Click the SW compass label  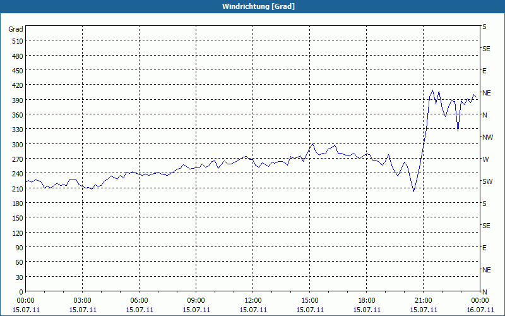click(487, 181)
